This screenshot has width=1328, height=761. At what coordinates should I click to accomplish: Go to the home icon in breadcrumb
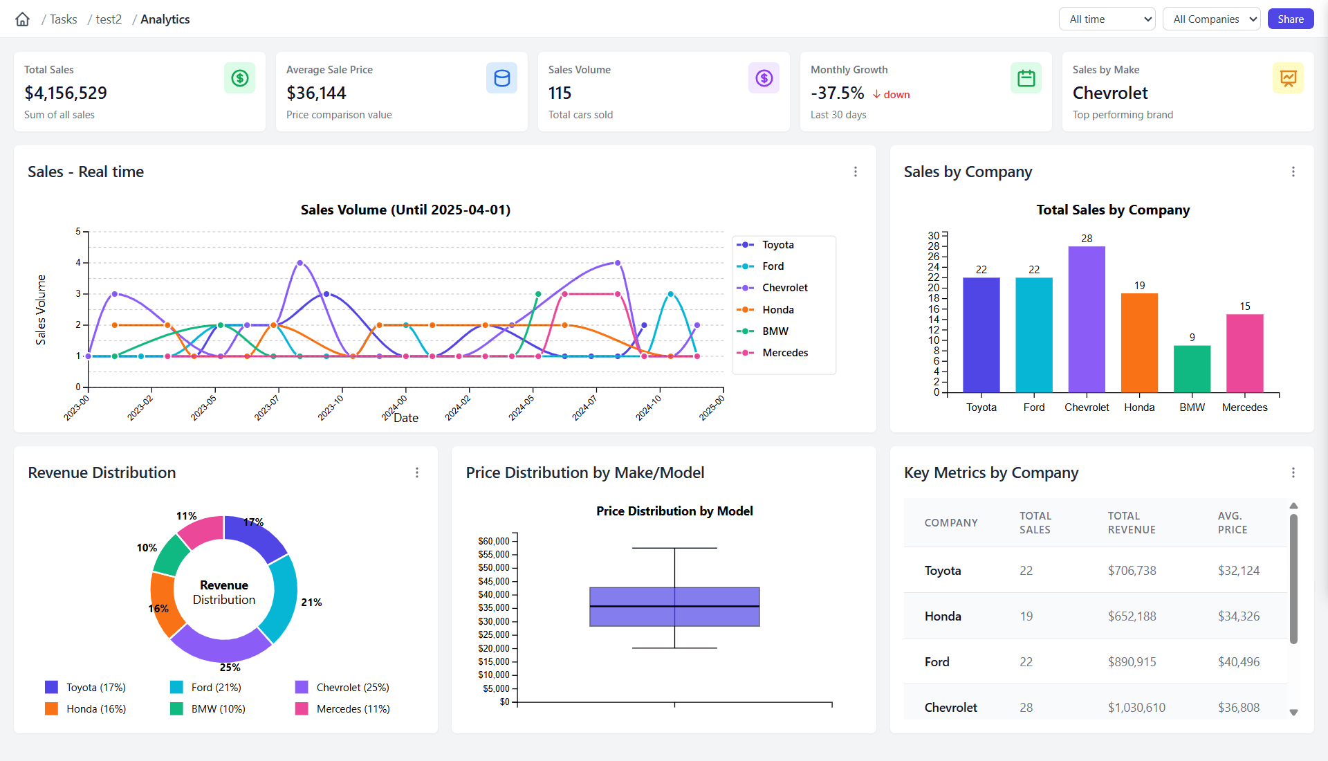pos(23,19)
